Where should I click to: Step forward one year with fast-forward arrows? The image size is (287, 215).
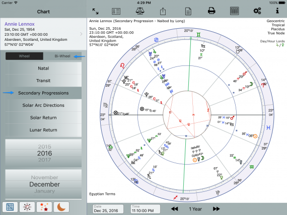(216, 209)
